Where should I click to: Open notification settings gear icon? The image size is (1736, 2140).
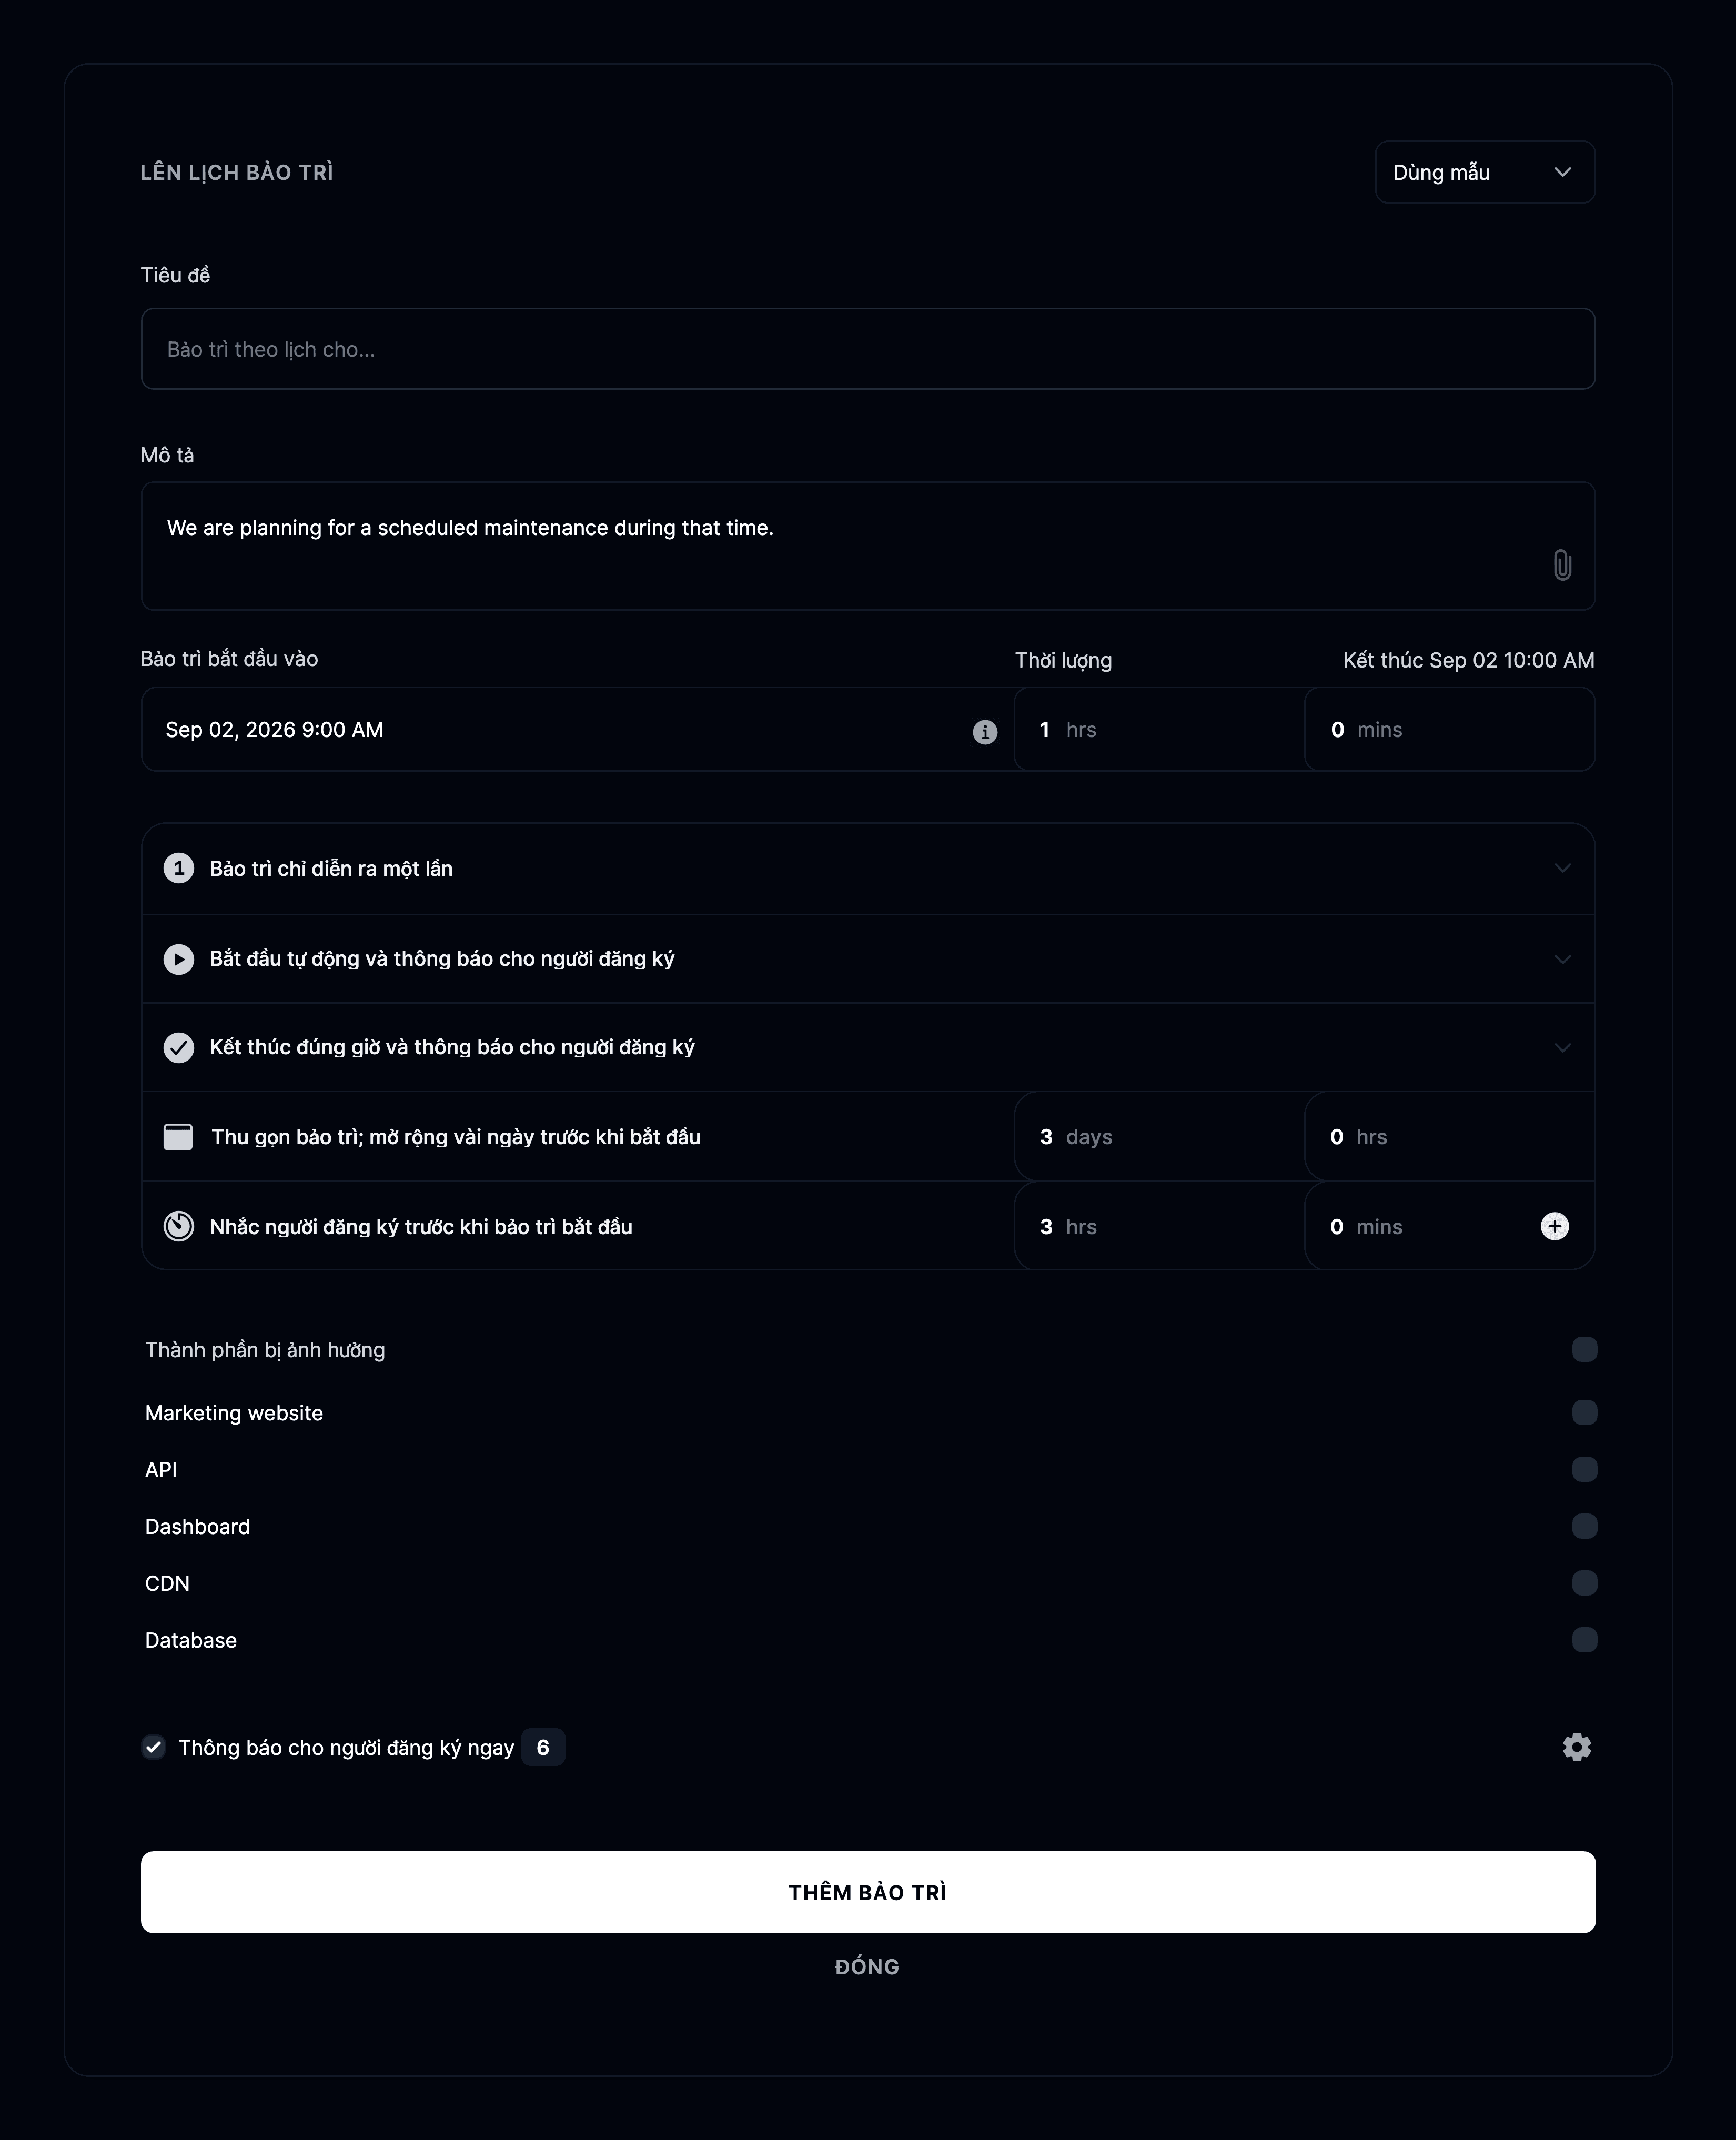(1577, 1747)
